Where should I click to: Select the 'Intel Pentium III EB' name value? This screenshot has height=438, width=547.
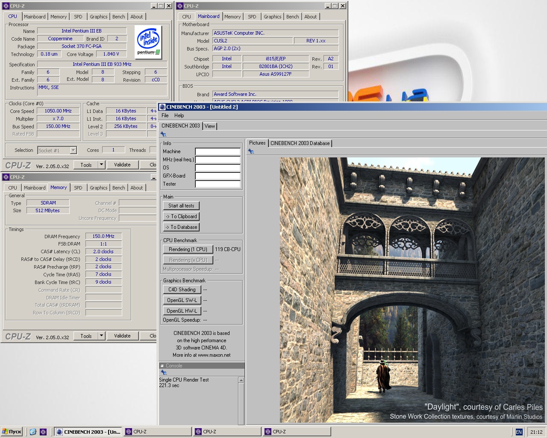click(x=82, y=31)
